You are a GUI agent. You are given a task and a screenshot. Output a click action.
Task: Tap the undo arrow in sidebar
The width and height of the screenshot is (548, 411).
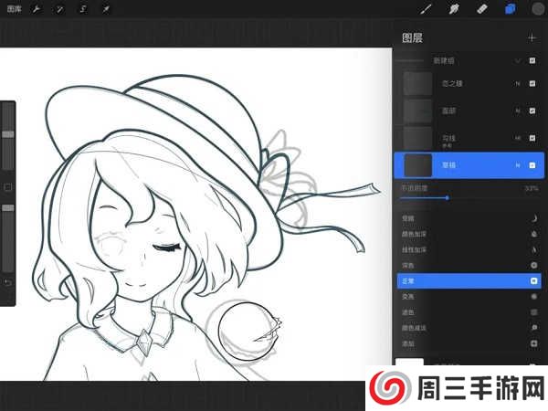[x=7, y=282]
